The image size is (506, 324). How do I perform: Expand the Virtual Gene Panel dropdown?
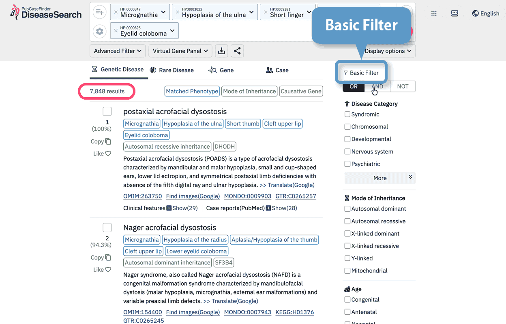point(180,51)
